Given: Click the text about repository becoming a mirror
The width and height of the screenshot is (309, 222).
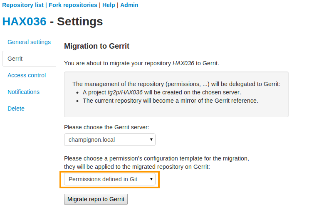Looking at the screenshot, I should point(170,101).
